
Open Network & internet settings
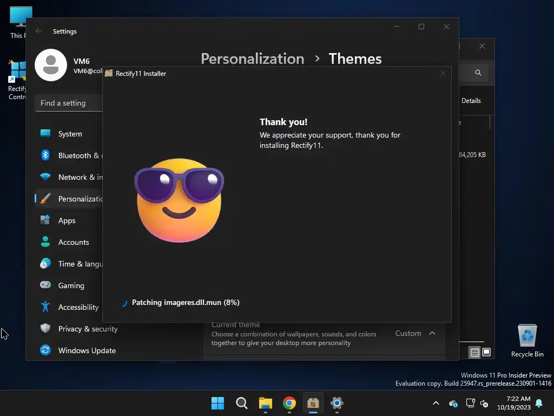point(69,177)
